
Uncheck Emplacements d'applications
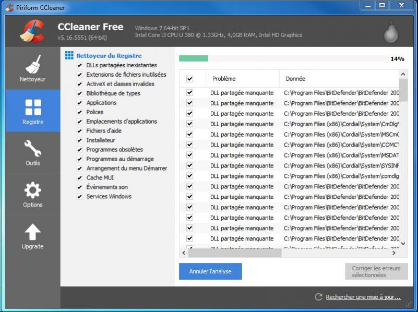click(79, 122)
